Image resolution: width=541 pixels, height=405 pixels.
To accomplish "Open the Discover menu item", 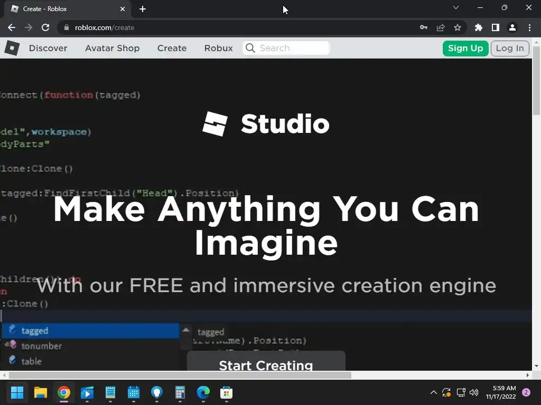I will click(48, 48).
